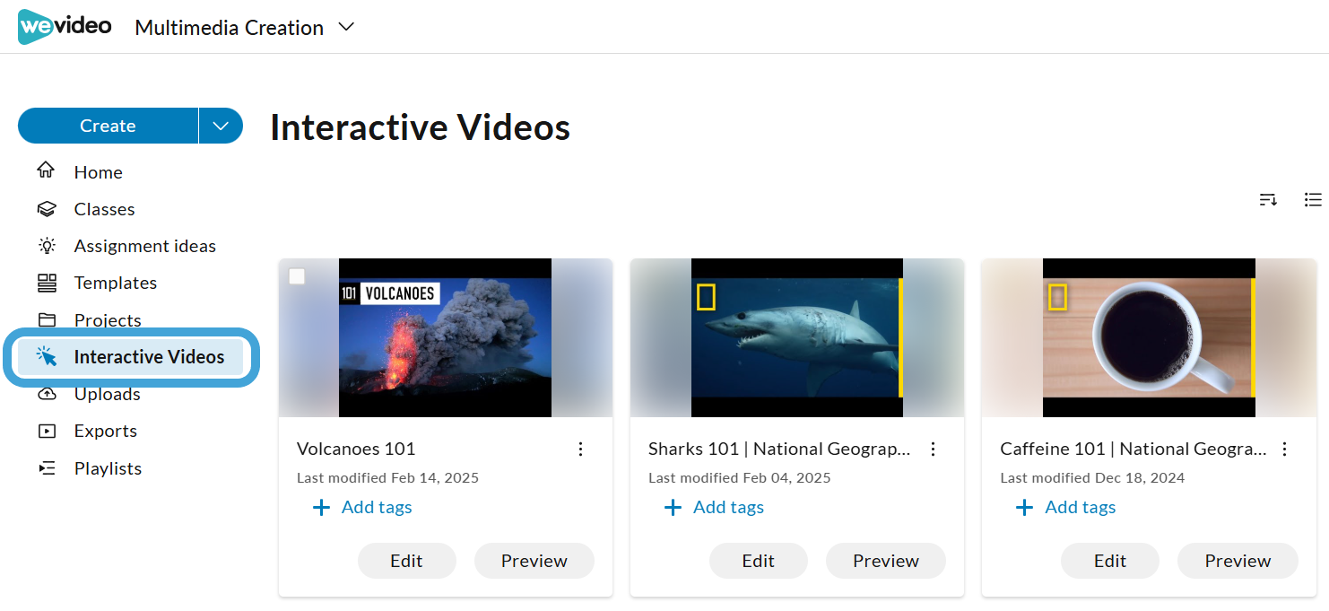This screenshot has width=1329, height=611.
Task: Click the Assignment ideas lightbulb icon
Action: tap(47, 246)
